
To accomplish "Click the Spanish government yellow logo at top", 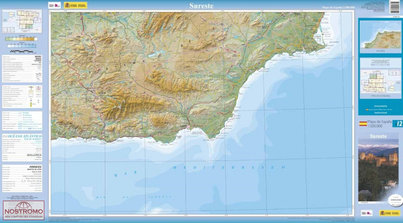I will [x=75, y=5].
